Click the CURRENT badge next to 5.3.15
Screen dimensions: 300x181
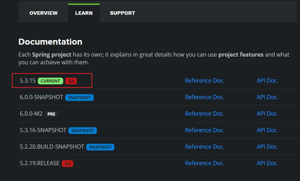(x=50, y=81)
